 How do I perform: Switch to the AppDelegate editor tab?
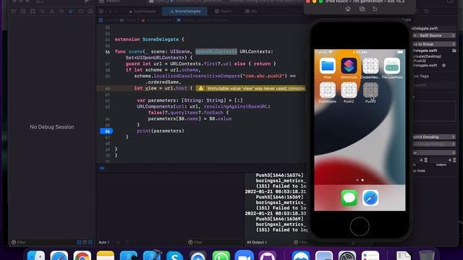[142, 12]
